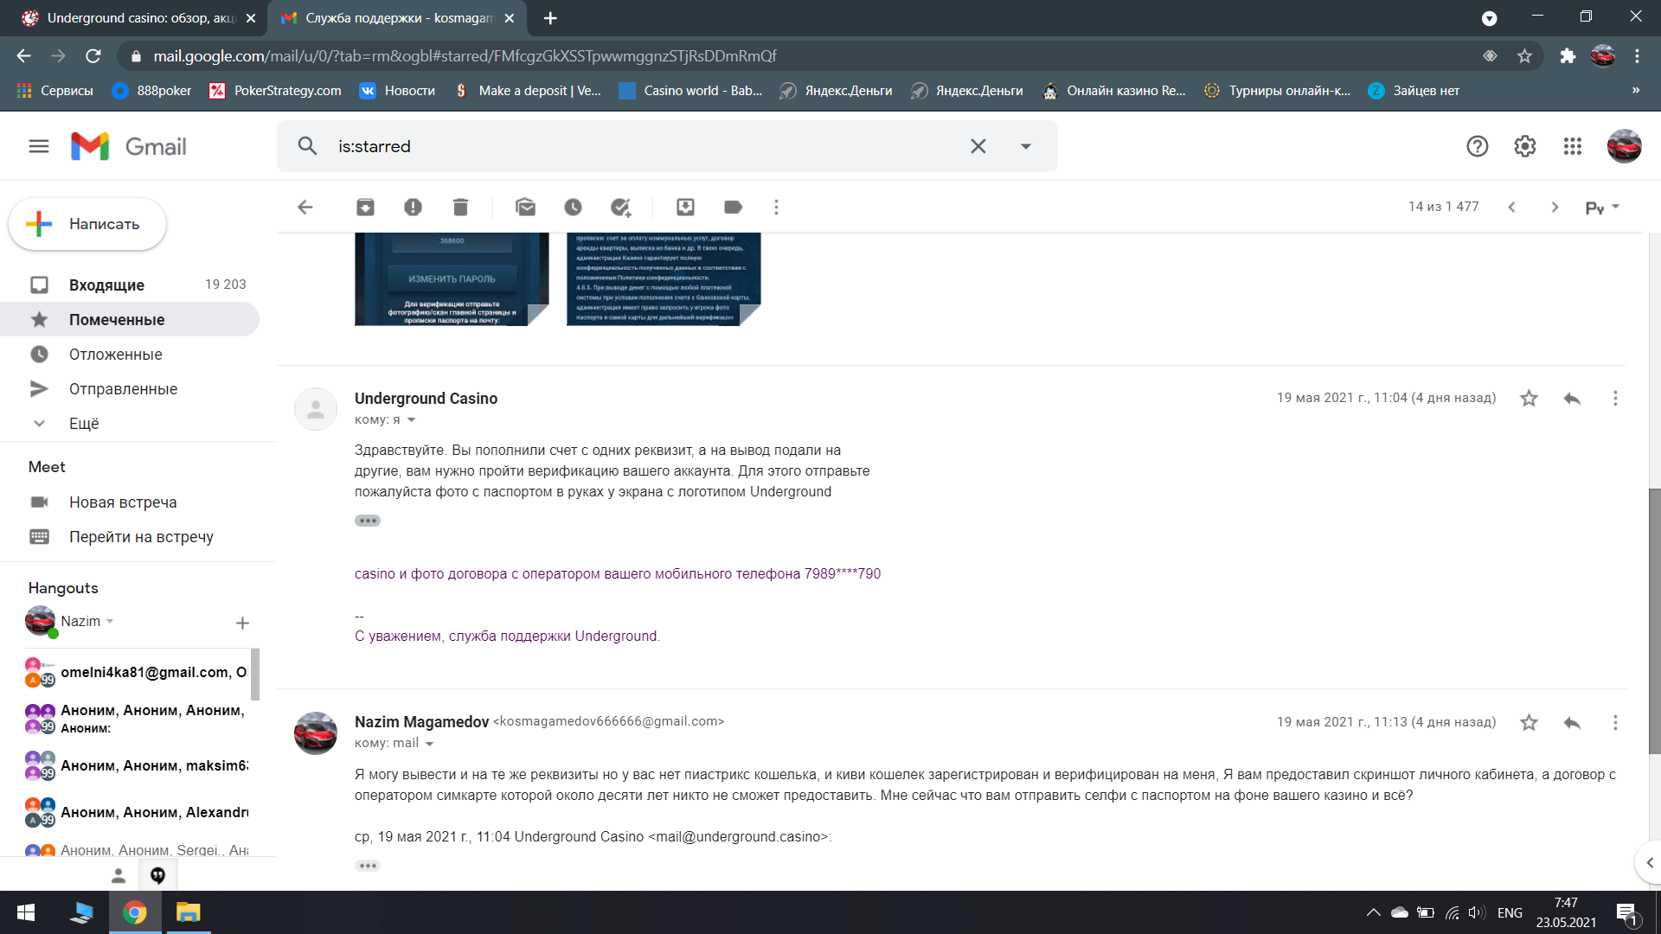Viewport: 1661px width, 934px height.
Task: Start a new Hangouts chat plus
Action: (242, 623)
